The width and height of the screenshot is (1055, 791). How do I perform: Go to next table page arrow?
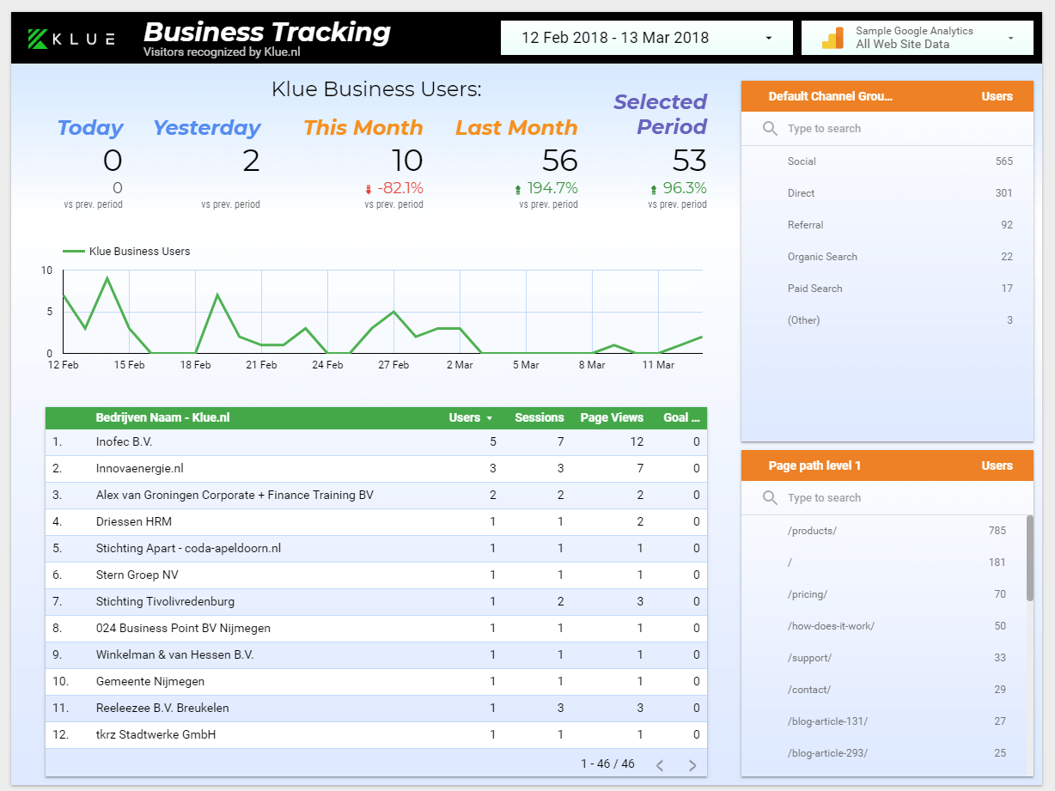coord(692,764)
